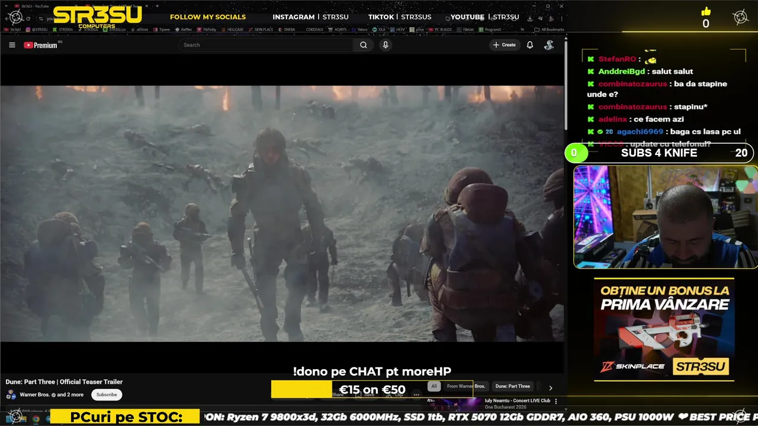Open the All Bookmarks folder
The image size is (758, 426).
(x=549, y=29)
